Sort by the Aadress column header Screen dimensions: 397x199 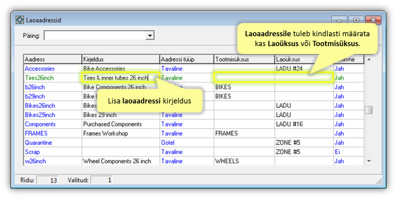(x=52, y=60)
